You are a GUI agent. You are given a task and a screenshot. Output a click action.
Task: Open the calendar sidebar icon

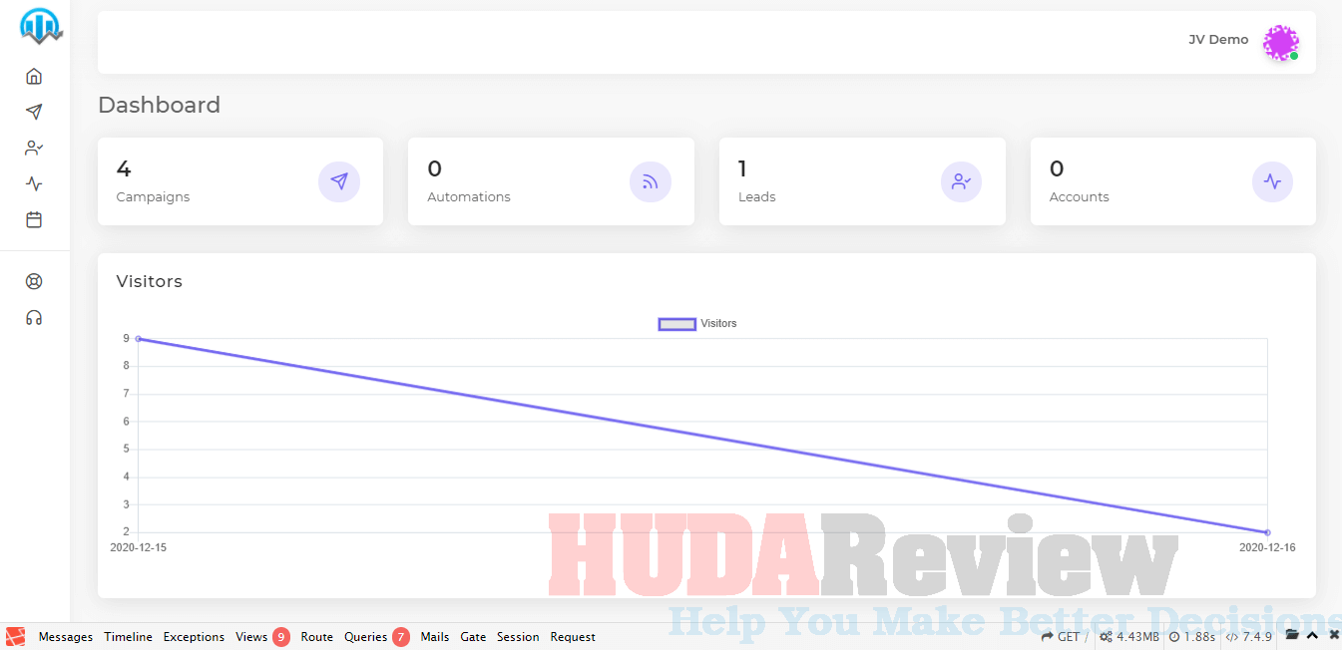(x=34, y=219)
